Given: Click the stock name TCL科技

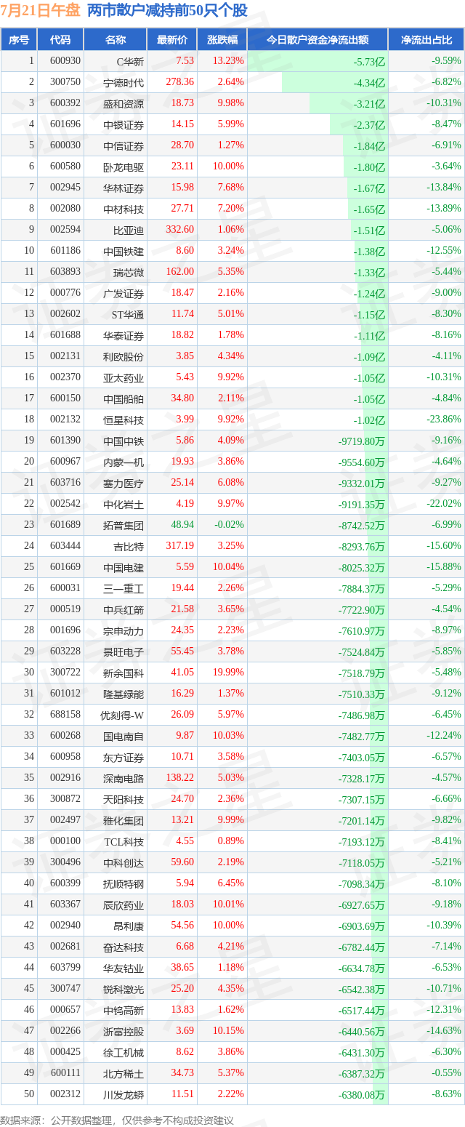Looking at the screenshot, I should (124, 841).
